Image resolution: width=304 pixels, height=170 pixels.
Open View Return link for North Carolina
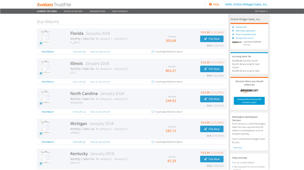(48, 112)
